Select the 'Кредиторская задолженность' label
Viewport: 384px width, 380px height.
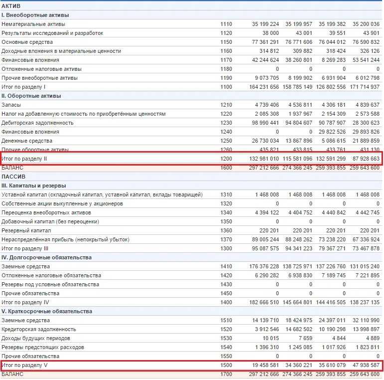tap(39, 329)
